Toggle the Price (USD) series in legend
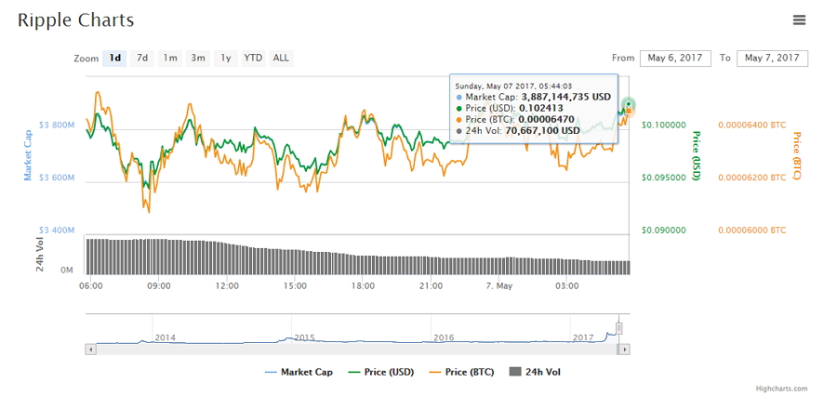837x409 pixels. coord(380,372)
